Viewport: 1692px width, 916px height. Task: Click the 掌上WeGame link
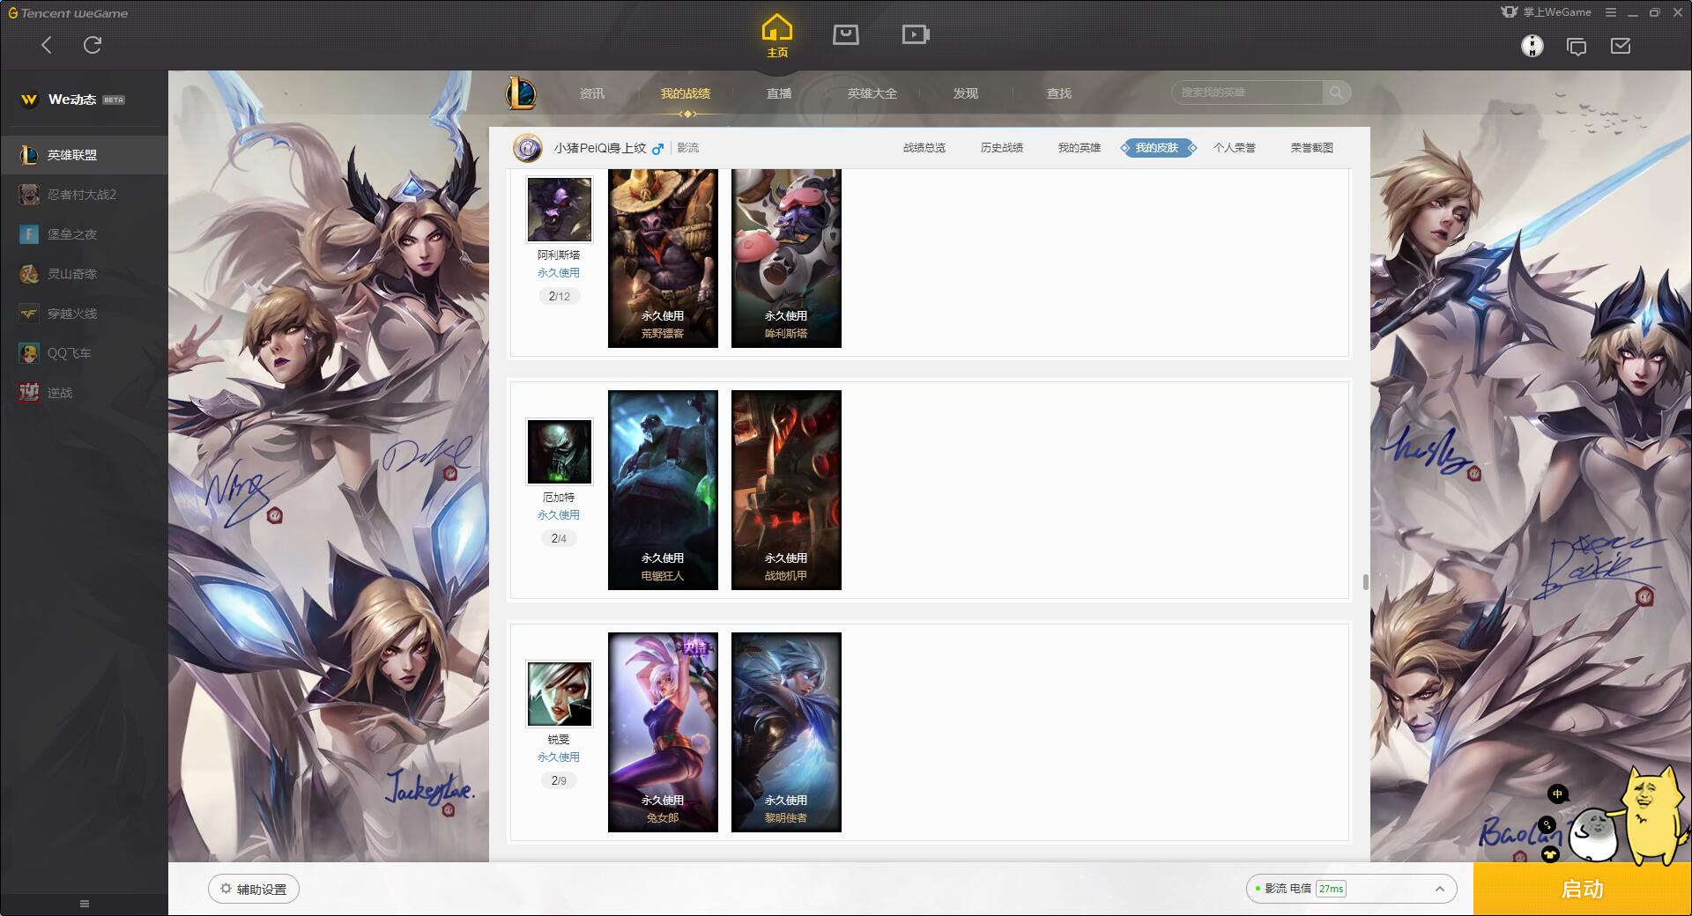pos(1547,12)
